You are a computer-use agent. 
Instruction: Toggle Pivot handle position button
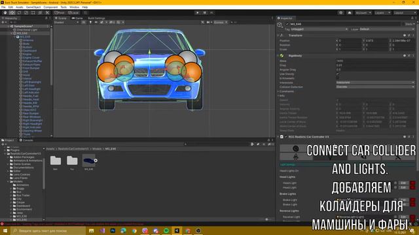(x=60, y=12)
